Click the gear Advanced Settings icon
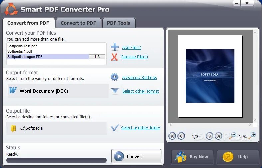The image size is (262, 168). [x=115, y=77]
